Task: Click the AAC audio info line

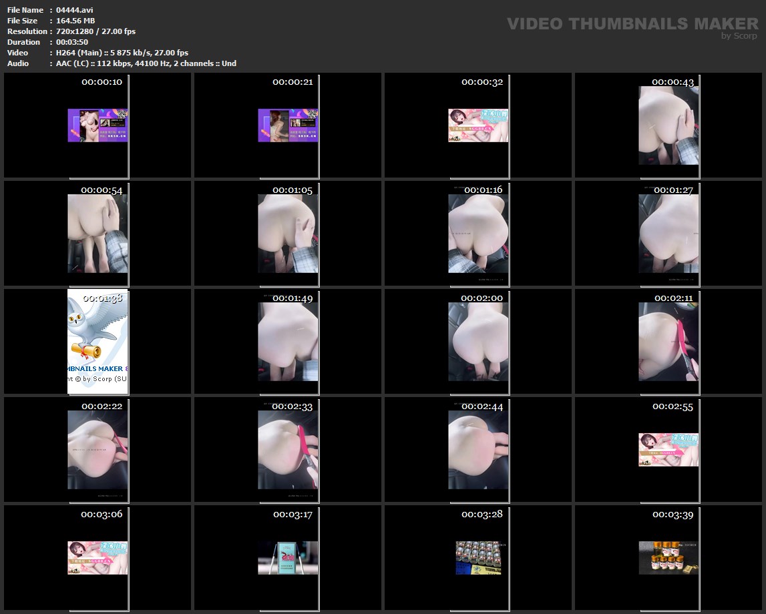Action: 146,63
